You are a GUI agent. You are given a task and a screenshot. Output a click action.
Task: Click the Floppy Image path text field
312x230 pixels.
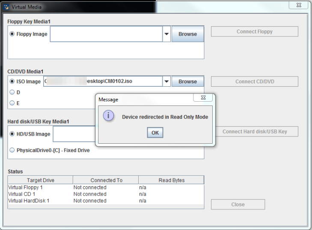coord(106,34)
